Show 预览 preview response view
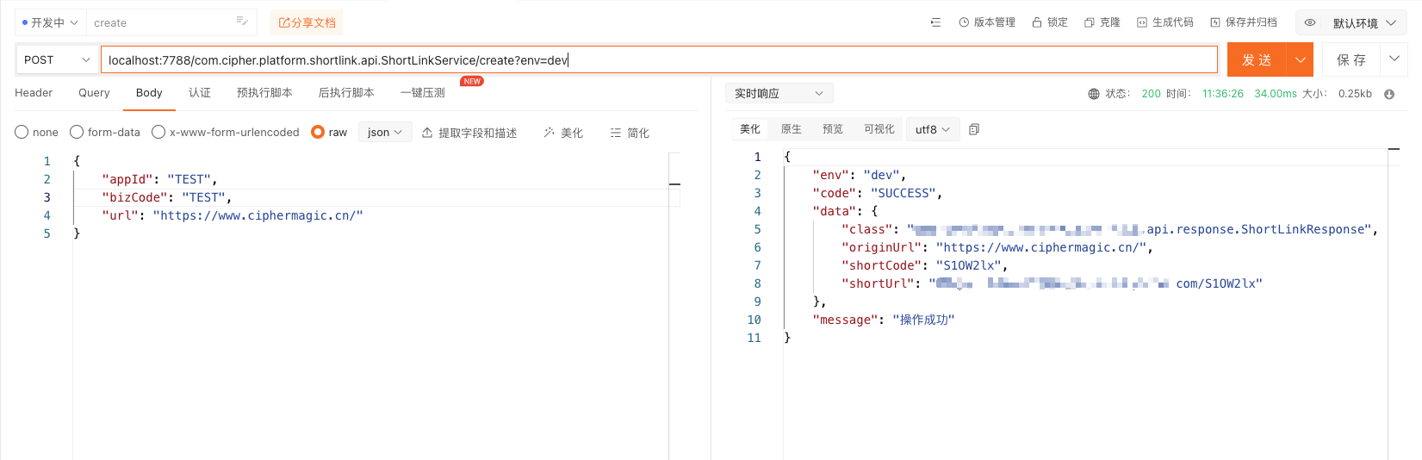 click(833, 129)
